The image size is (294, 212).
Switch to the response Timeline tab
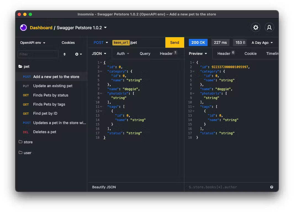pyautogui.click(x=272, y=53)
